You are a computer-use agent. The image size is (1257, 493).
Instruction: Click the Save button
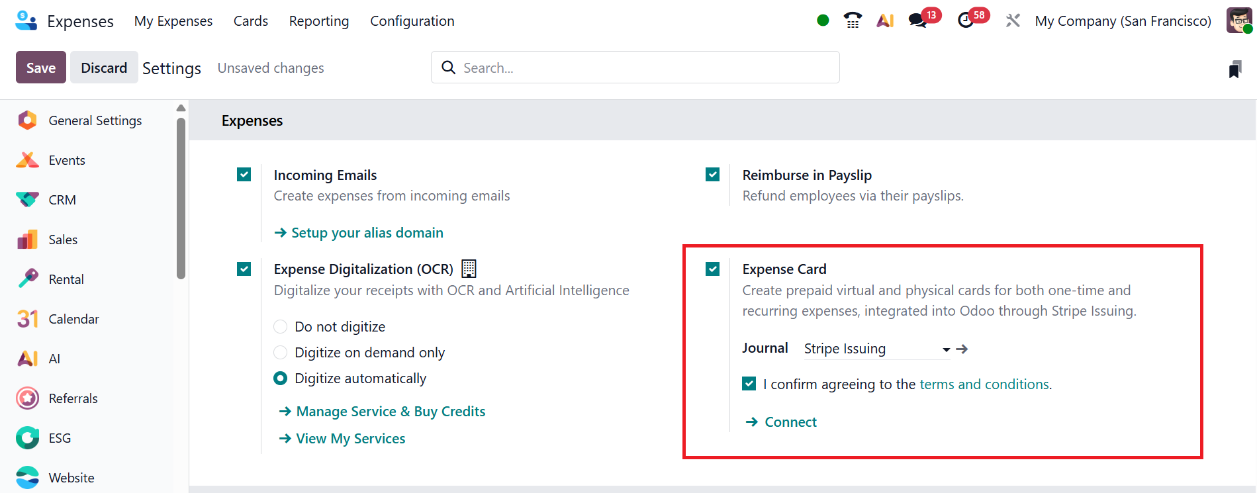point(41,67)
